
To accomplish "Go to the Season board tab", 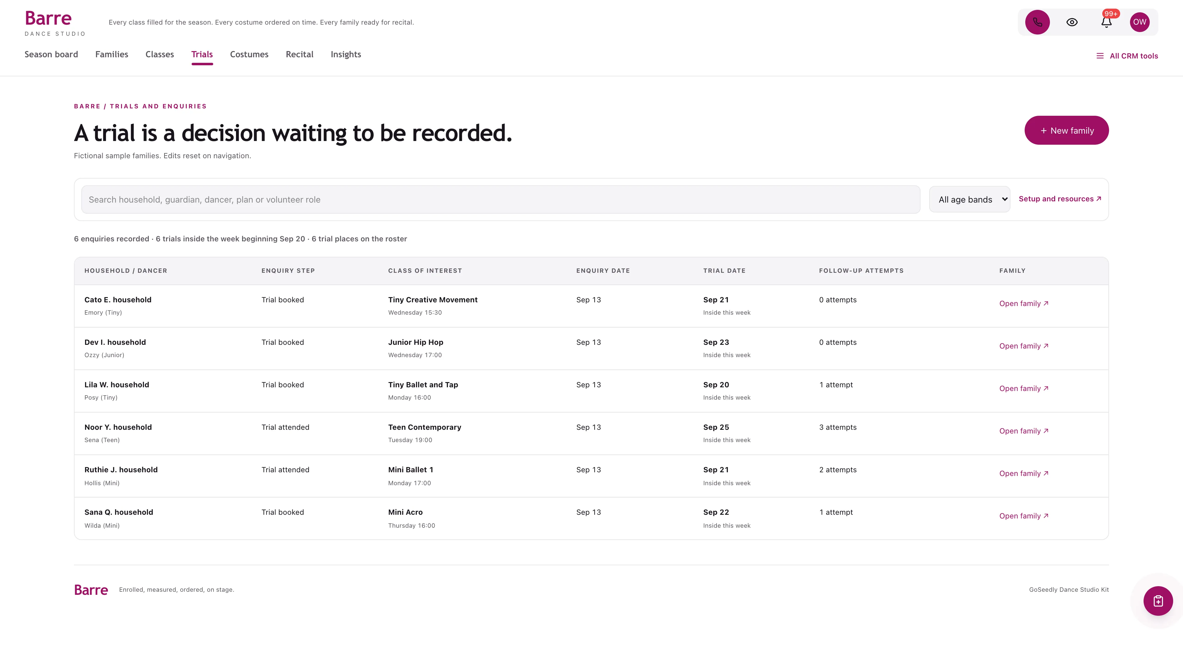I will point(51,54).
